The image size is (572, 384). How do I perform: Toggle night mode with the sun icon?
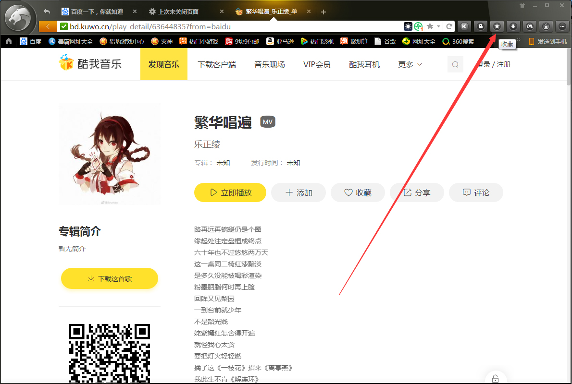[x=408, y=26]
